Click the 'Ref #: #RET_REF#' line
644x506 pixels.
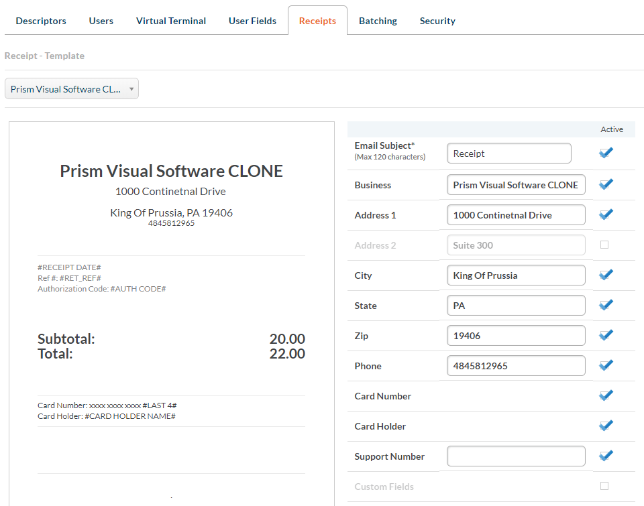click(69, 278)
